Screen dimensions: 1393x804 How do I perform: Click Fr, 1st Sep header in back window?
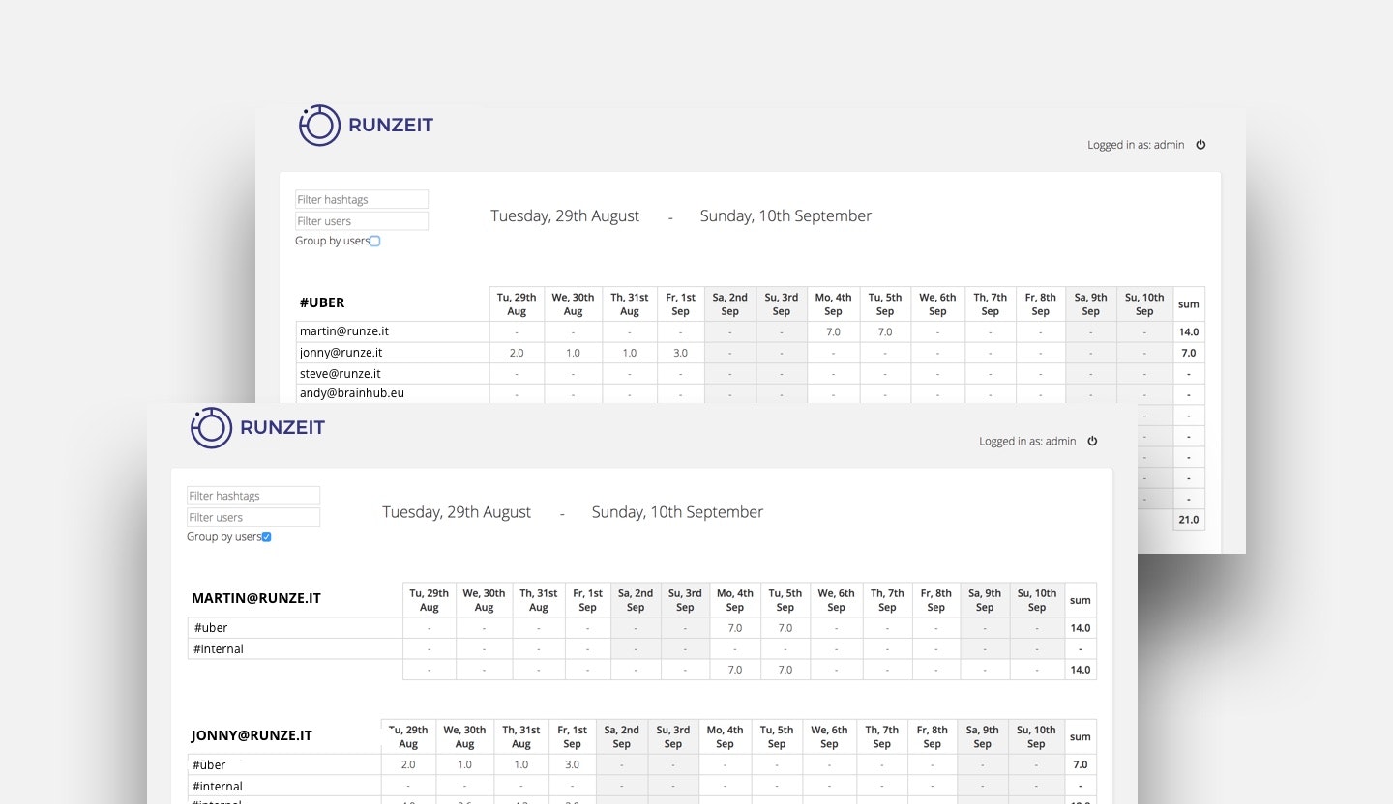680,304
